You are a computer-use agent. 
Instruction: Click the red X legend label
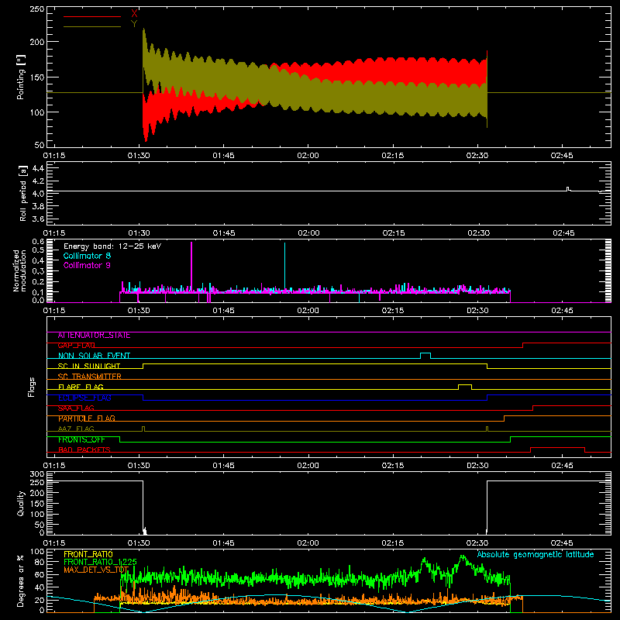pos(134,14)
